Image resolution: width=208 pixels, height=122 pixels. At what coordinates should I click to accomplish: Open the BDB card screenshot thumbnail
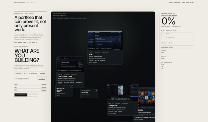click(x=105, y=40)
